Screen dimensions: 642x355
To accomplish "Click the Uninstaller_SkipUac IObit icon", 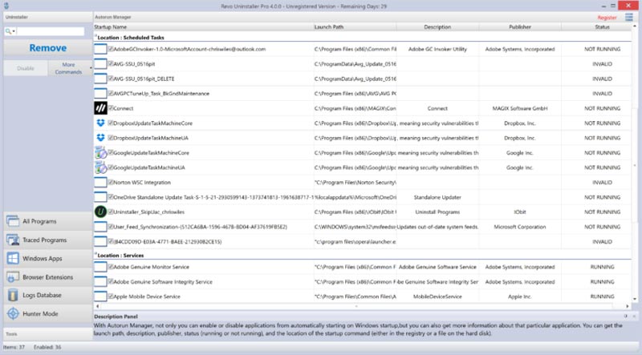I will (100, 212).
